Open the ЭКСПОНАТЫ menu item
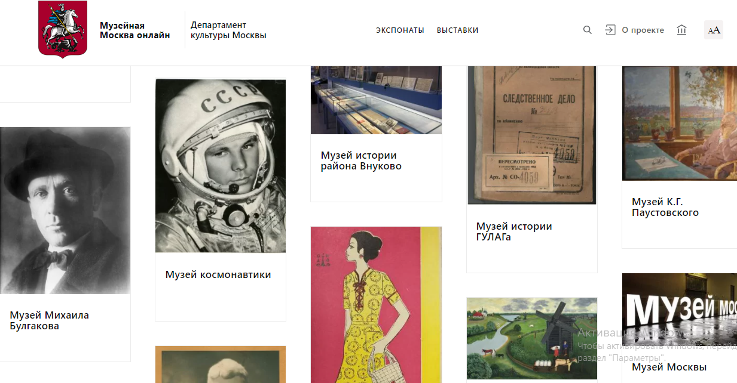 pos(400,30)
